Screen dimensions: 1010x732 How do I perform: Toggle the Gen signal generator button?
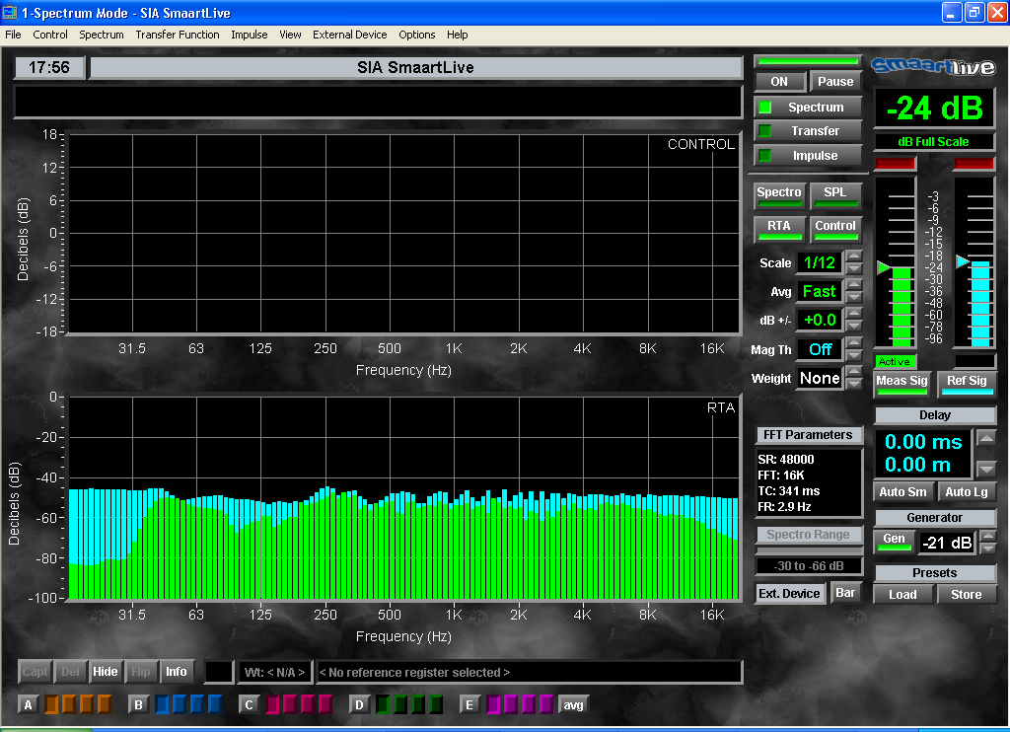tap(894, 542)
